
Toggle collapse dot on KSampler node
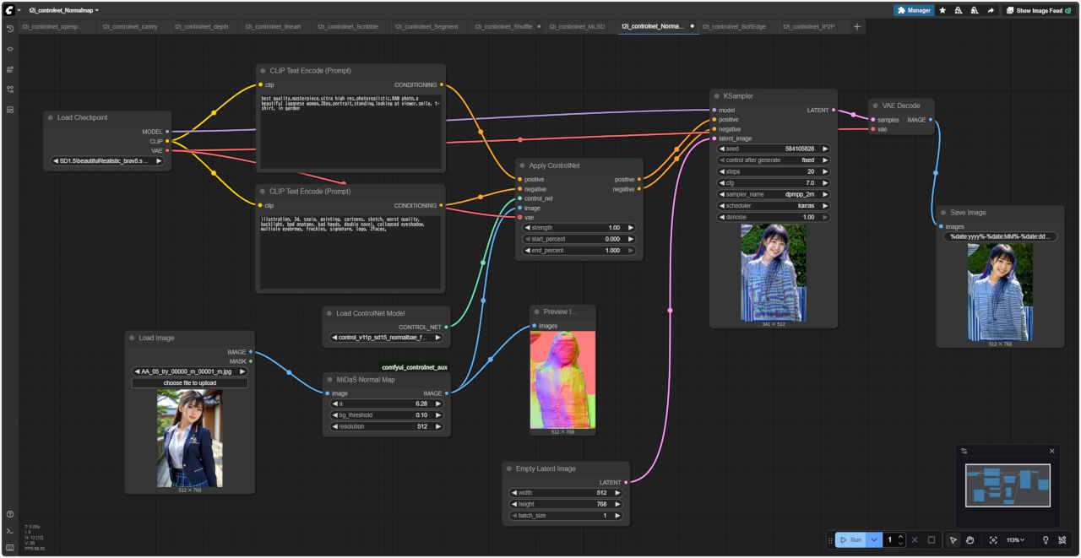[x=714, y=96]
